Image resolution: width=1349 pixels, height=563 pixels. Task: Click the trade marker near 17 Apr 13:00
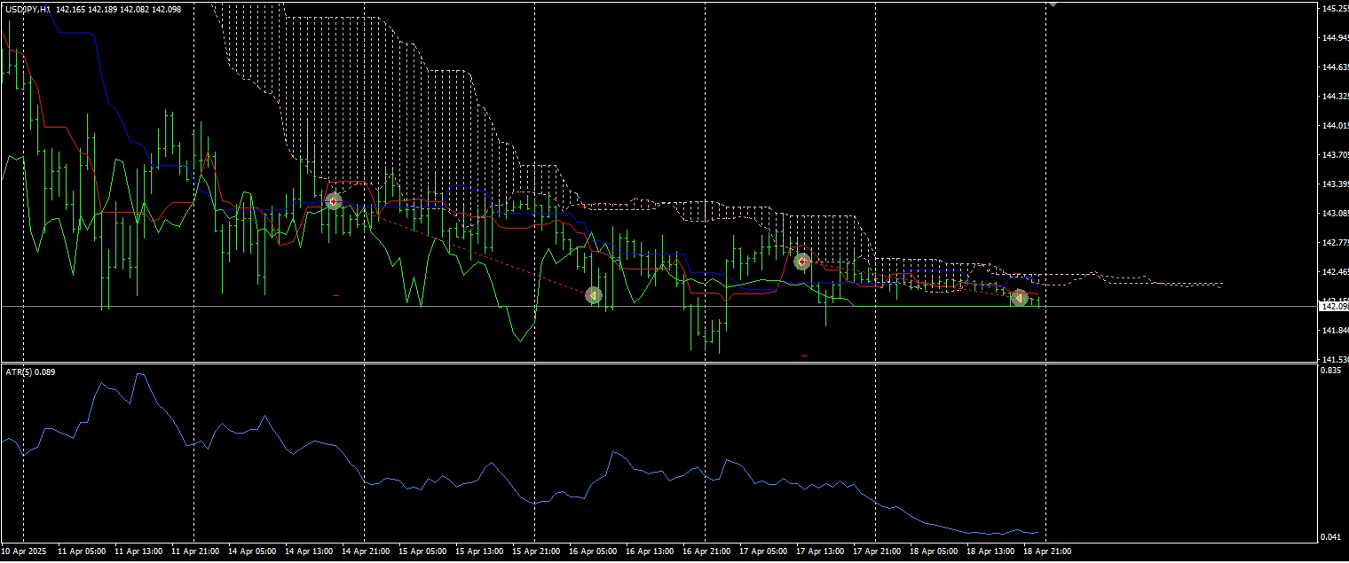click(x=801, y=261)
